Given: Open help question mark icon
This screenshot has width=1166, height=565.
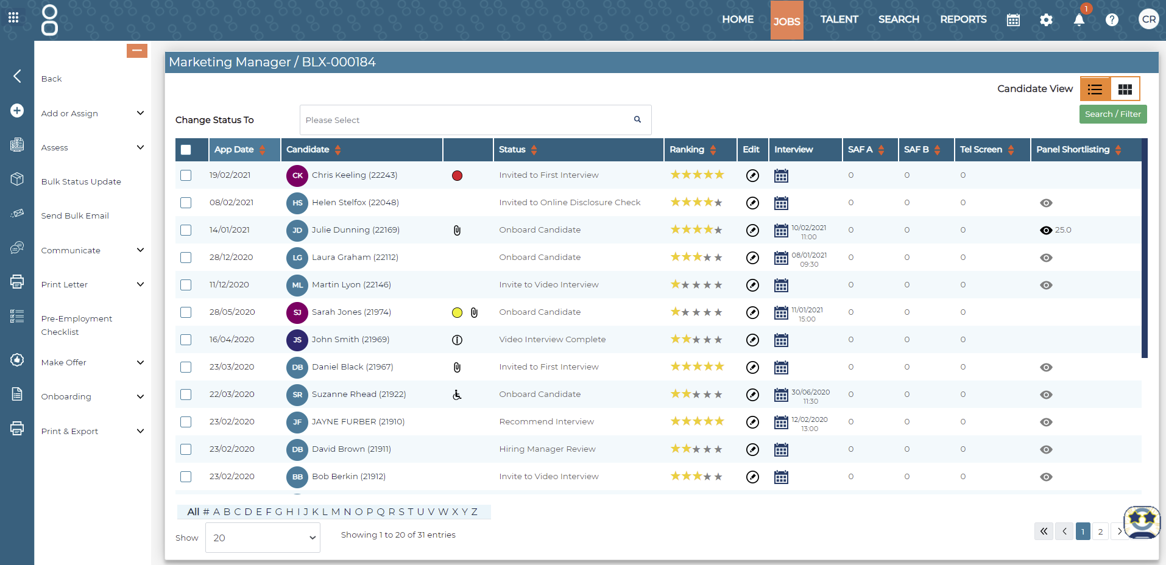Looking at the screenshot, I should [x=1112, y=20].
